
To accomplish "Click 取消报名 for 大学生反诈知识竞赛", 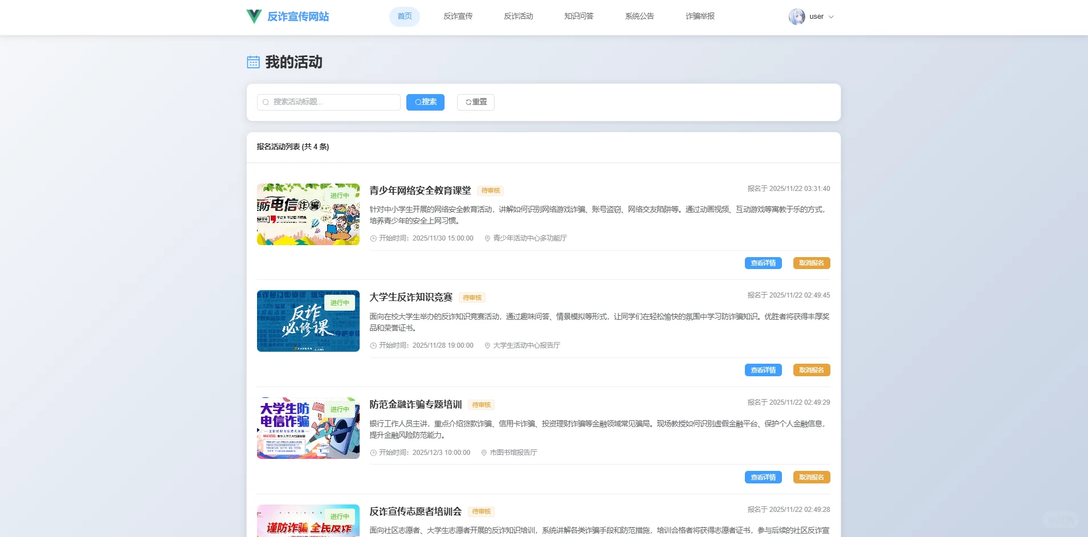I will coord(810,369).
